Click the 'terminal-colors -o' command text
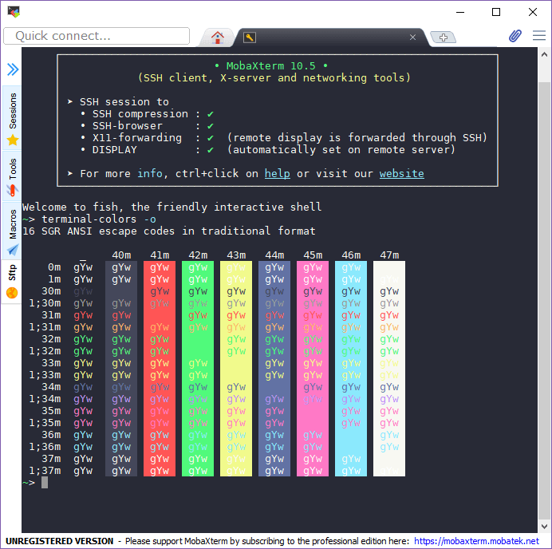This screenshot has width=552, height=549. point(99,219)
